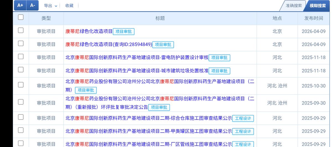This screenshot has width=332, height=147.
Task: Decrease font size with A- button
Action: (x=33, y=6)
